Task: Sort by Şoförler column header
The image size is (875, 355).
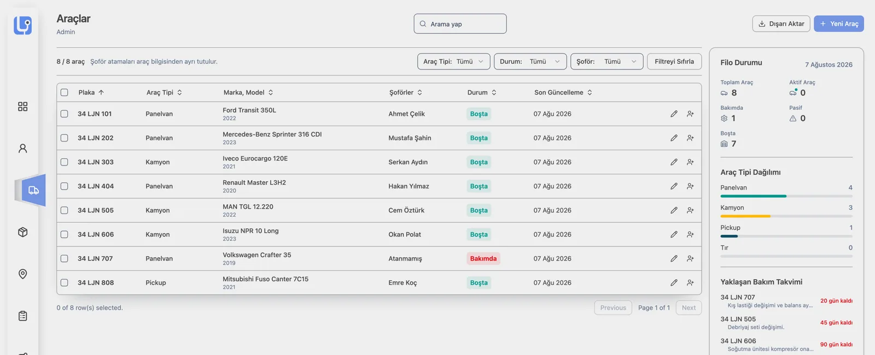Action: coord(405,92)
